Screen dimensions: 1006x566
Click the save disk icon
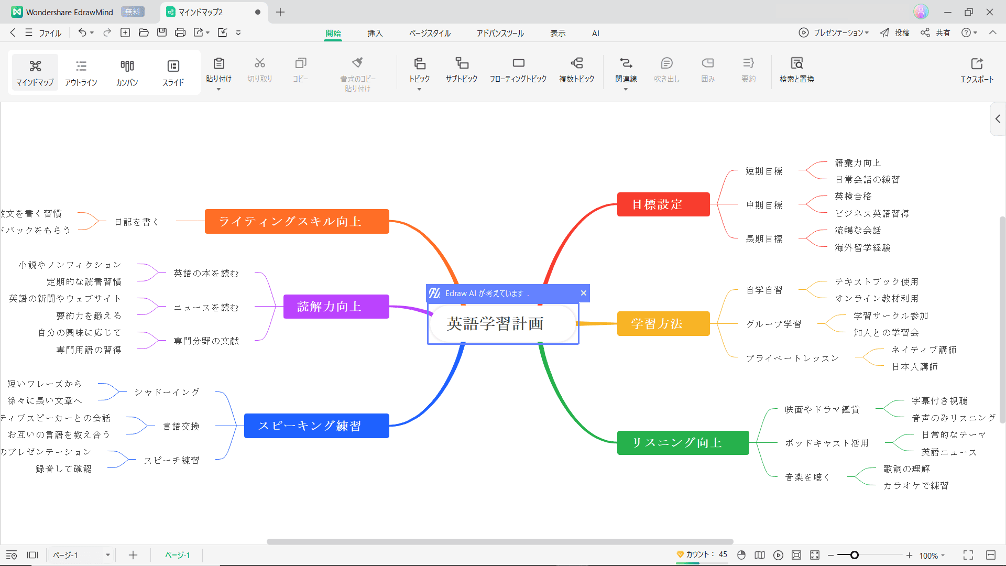tap(162, 32)
